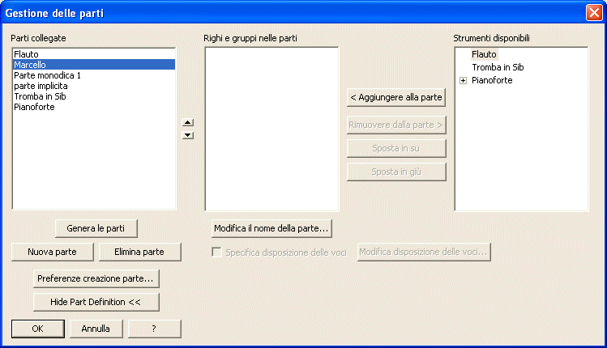Confirm the dialog with OK
The width and height of the screenshot is (607, 348).
pos(37,329)
